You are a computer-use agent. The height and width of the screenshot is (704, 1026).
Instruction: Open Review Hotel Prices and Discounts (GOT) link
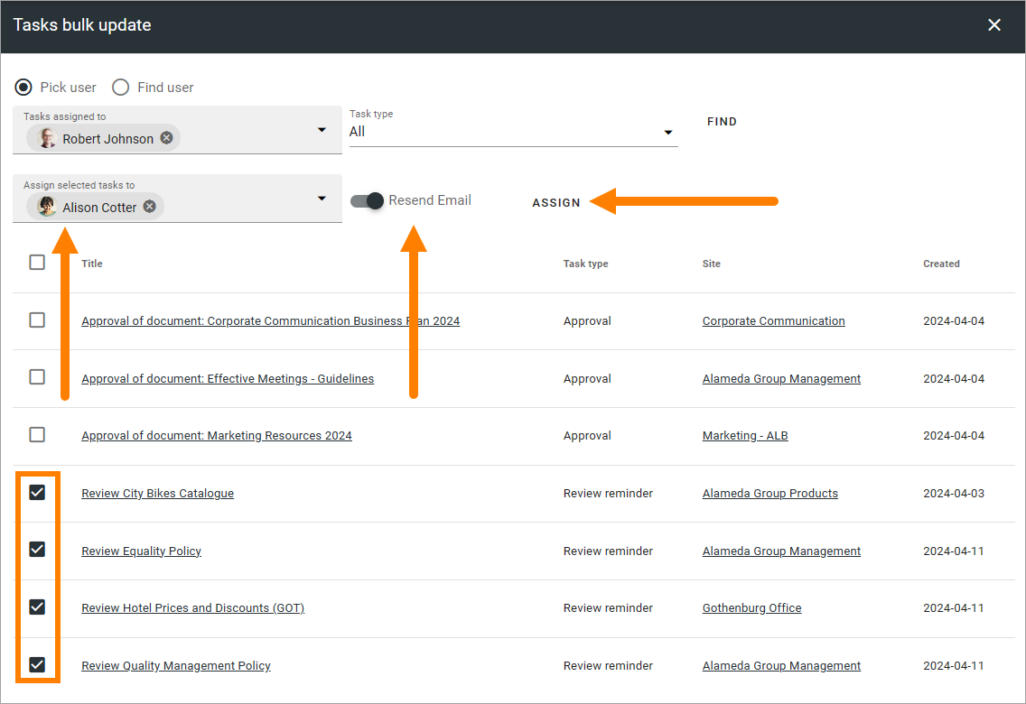tap(193, 608)
